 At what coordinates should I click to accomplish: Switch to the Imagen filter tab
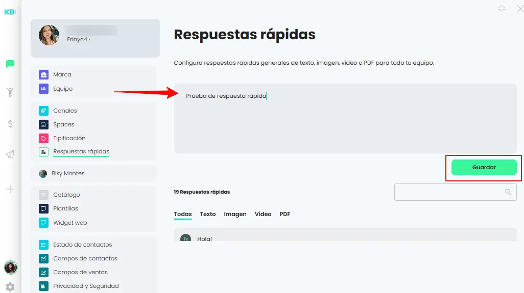tap(235, 214)
